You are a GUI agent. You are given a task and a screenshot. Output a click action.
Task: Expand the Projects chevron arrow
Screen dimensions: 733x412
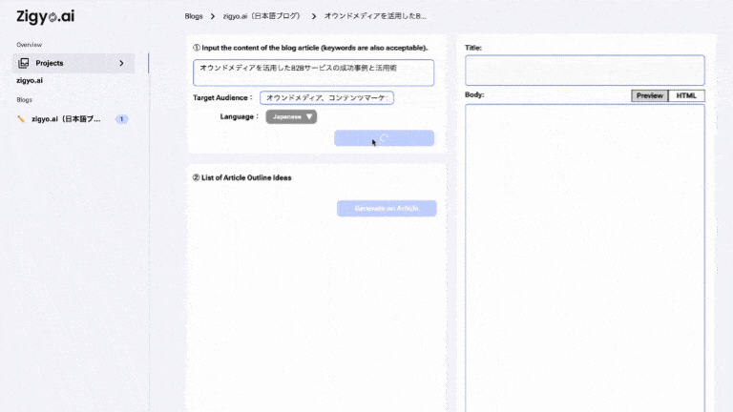[x=121, y=63]
